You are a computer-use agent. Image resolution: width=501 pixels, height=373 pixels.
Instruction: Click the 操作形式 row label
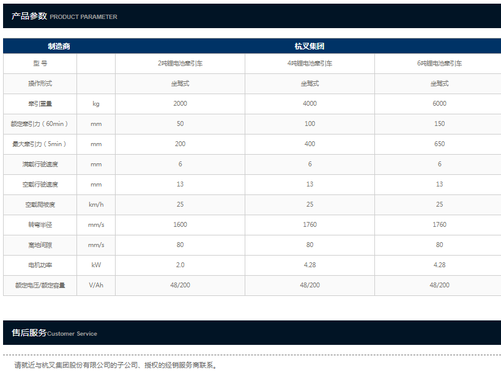pos(40,83)
